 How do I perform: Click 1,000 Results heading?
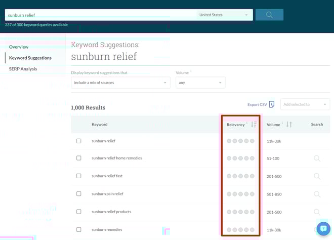pos(88,108)
